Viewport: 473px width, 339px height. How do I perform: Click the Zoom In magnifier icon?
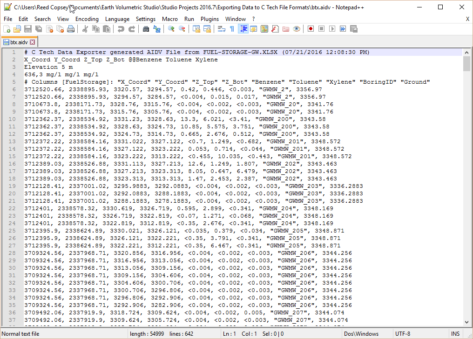point(171,29)
